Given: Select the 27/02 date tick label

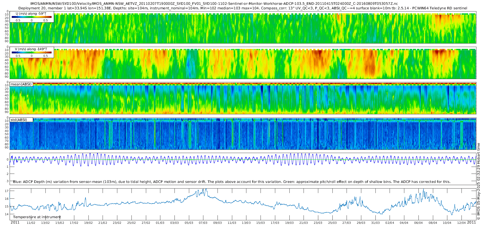Looking at the screenshot, I should [x=146, y=223].
